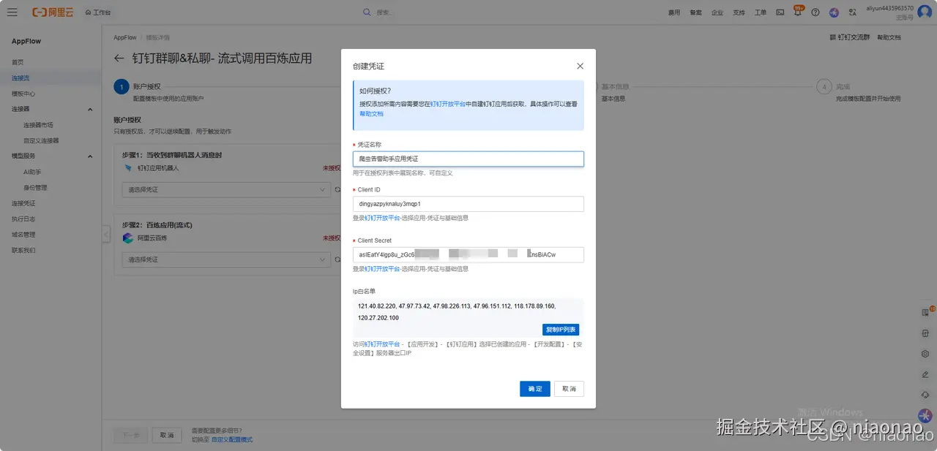Open the Cloud Shell terminal icon
937x451 pixels.
tap(779, 12)
